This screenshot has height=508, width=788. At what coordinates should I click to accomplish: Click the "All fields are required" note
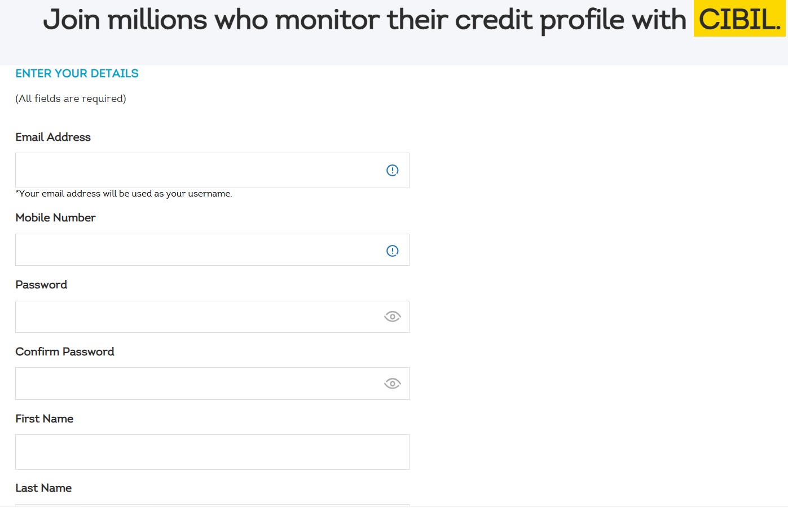pos(71,99)
